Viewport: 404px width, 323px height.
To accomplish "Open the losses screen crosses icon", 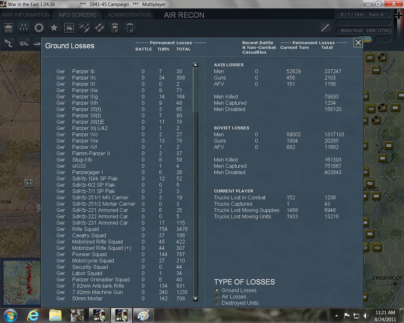I will 23,28.
